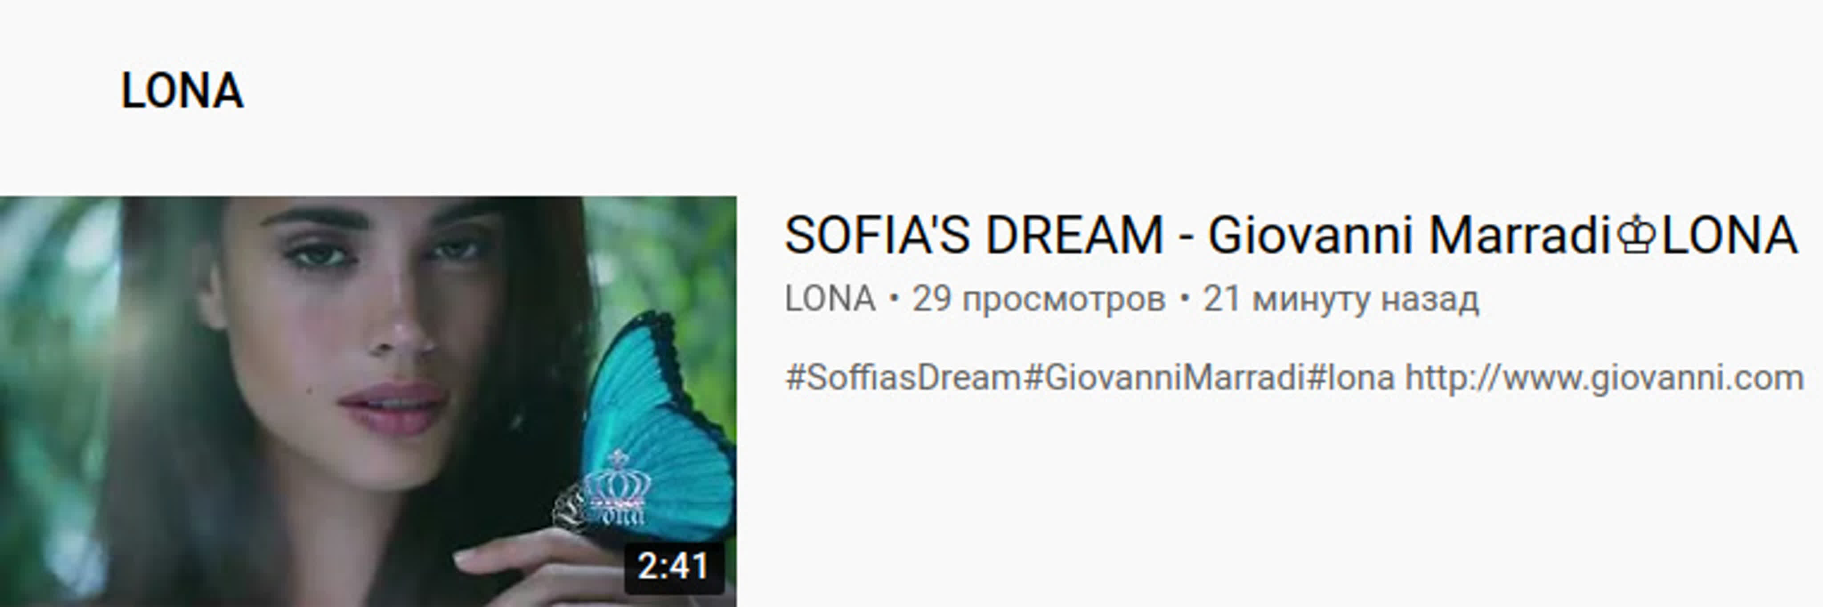
Task: Click the 29 просмотров view count
Action: pos(1038,299)
